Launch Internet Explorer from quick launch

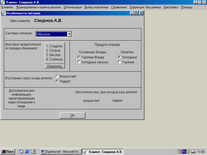(27, 152)
